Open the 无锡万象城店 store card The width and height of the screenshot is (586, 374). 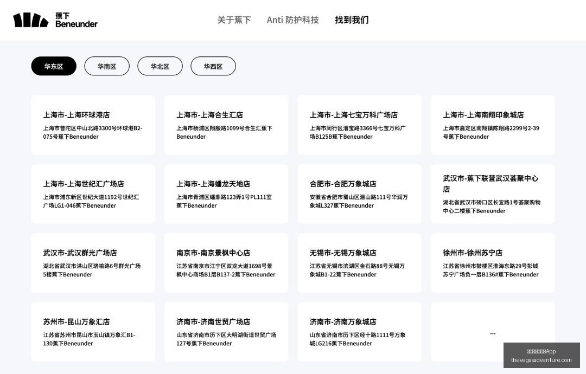pos(360,263)
